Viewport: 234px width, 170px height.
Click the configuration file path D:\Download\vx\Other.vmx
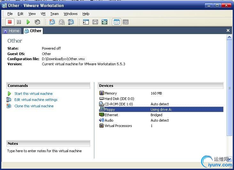point(63,59)
